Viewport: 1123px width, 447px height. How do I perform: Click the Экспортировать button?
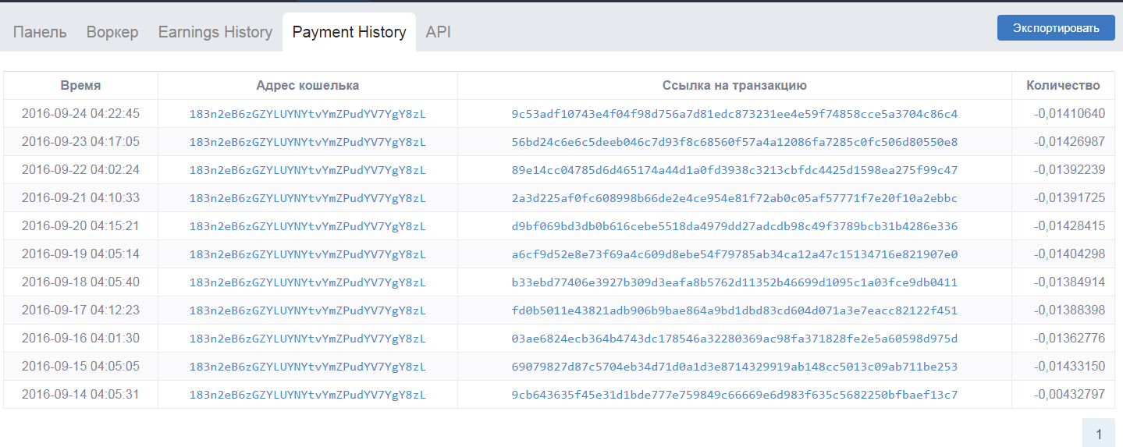[1055, 28]
